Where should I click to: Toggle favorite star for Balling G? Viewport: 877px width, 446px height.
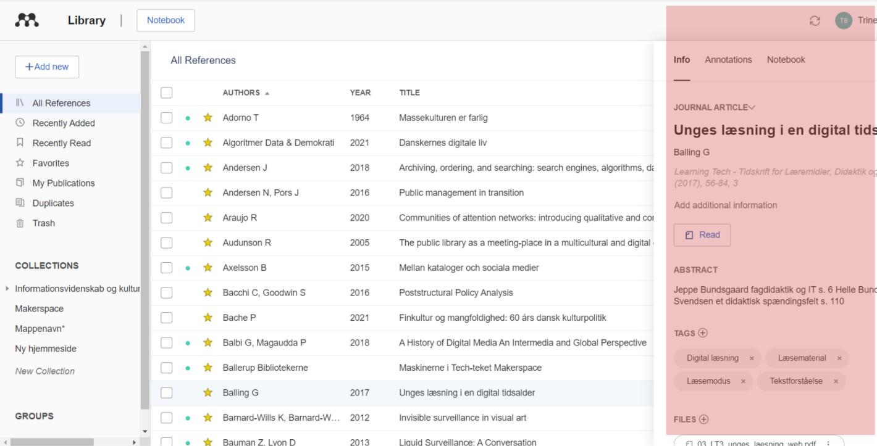pos(208,392)
